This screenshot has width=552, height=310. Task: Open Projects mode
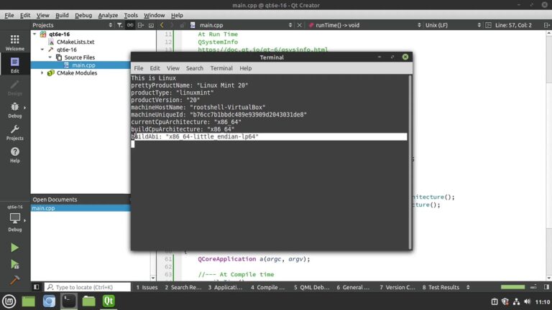click(x=15, y=132)
